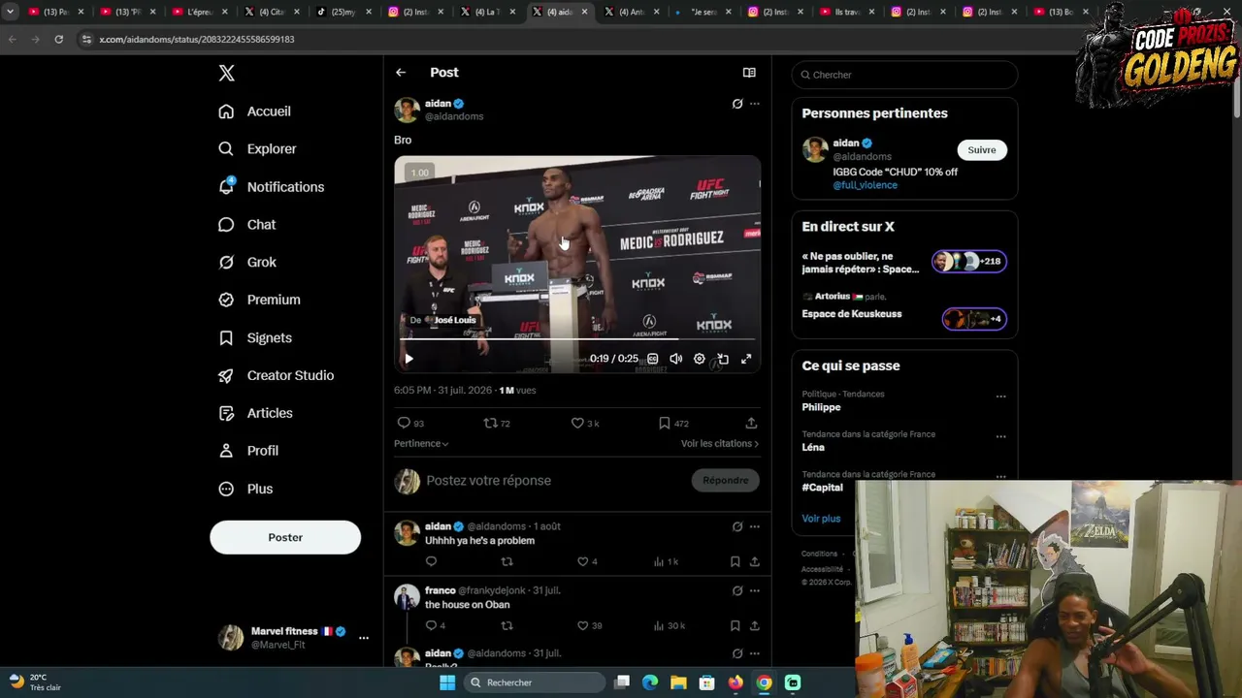The height and width of the screenshot is (698, 1242).
Task: Open Notifications in the sidebar
Action: click(272, 187)
